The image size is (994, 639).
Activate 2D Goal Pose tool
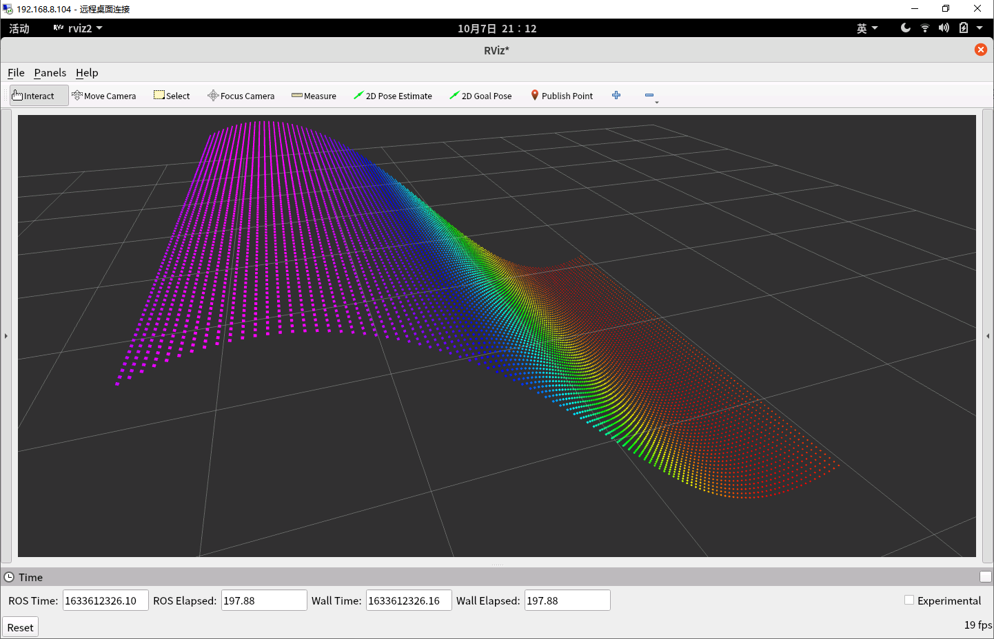point(480,96)
